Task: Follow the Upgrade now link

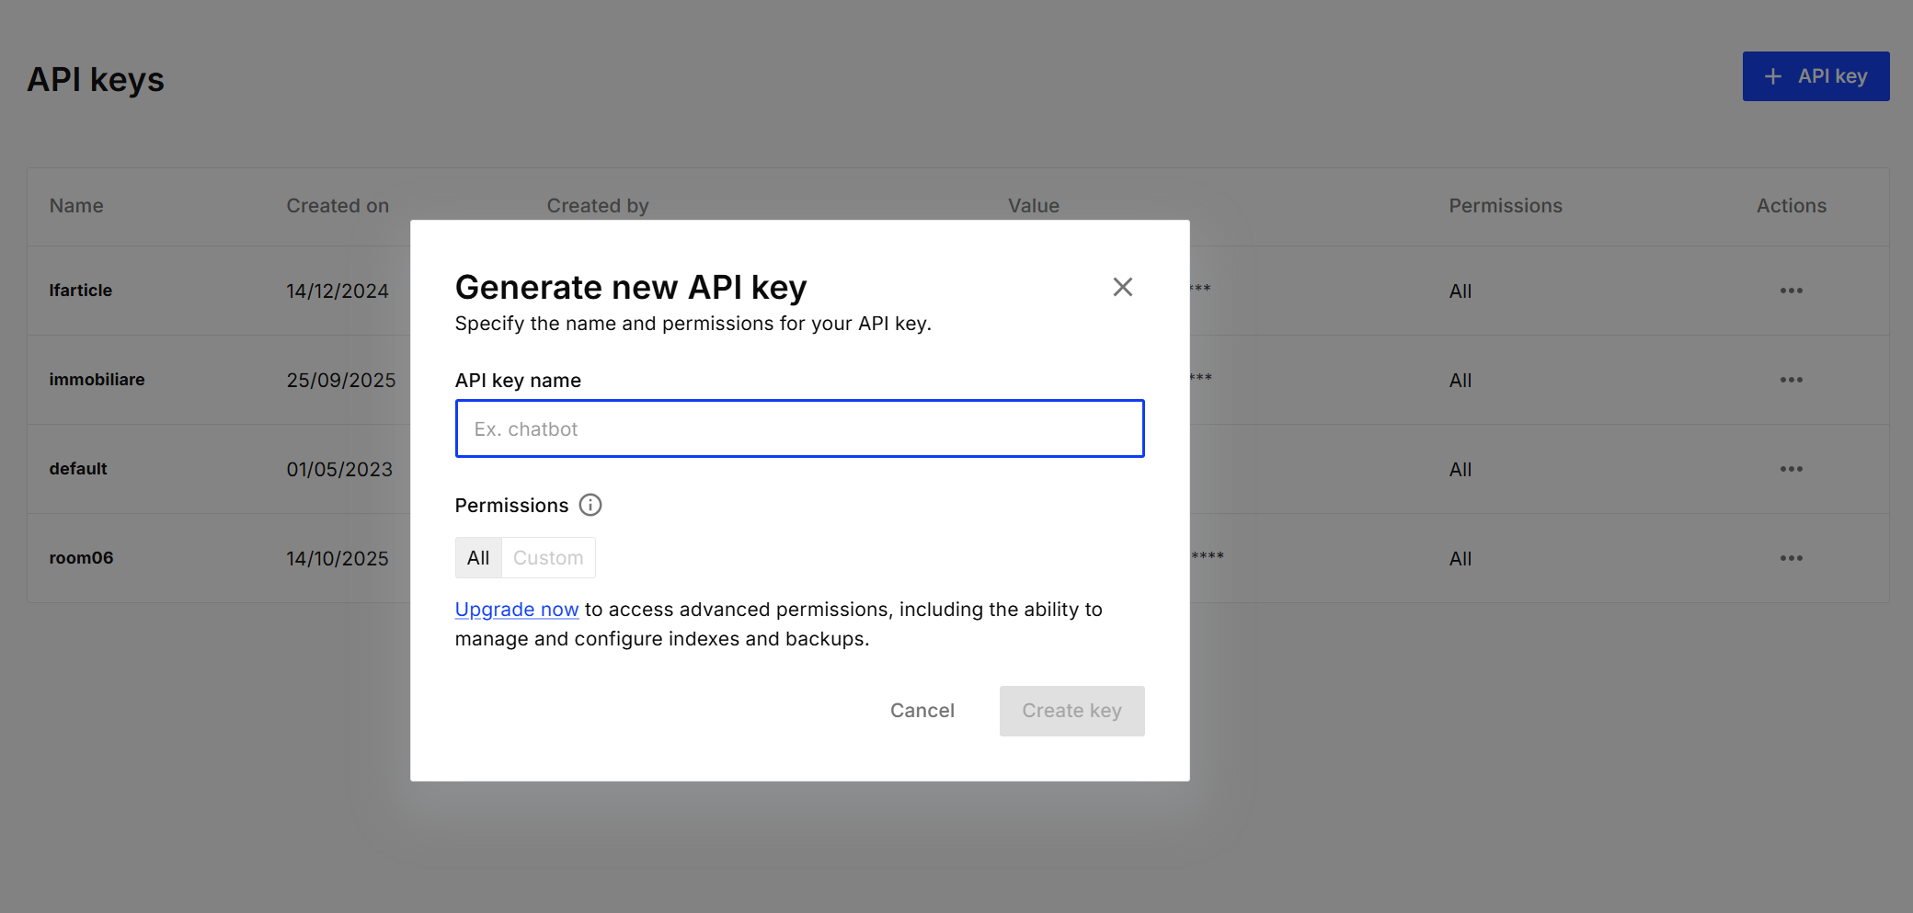Action: [517, 610]
